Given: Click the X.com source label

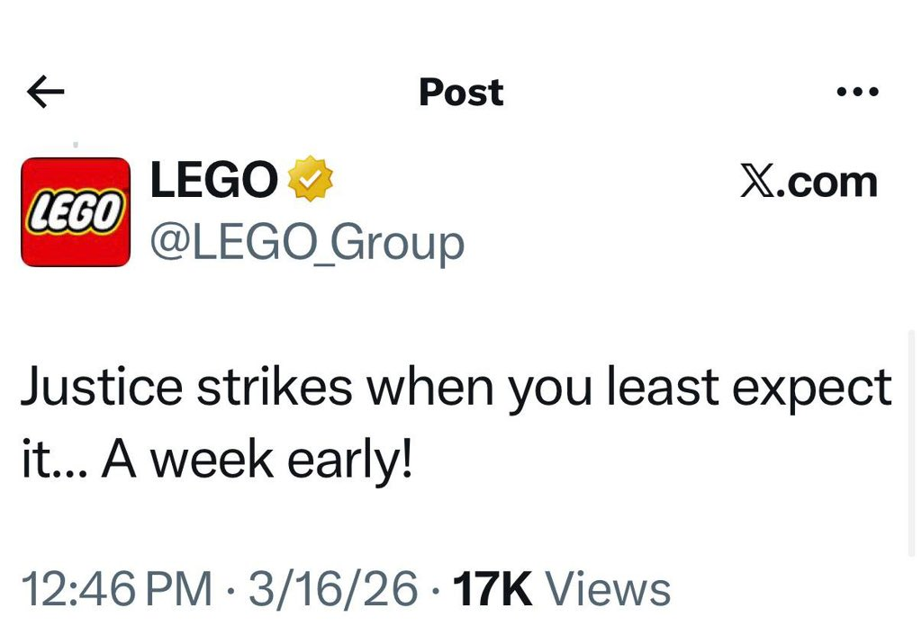Looking at the screenshot, I should [808, 182].
